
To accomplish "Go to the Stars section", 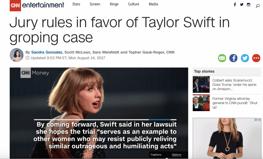I will tap(76, 4).
